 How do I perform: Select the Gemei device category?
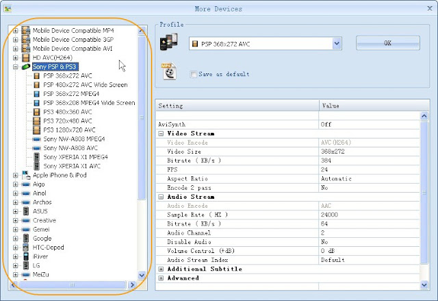[41, 230]
